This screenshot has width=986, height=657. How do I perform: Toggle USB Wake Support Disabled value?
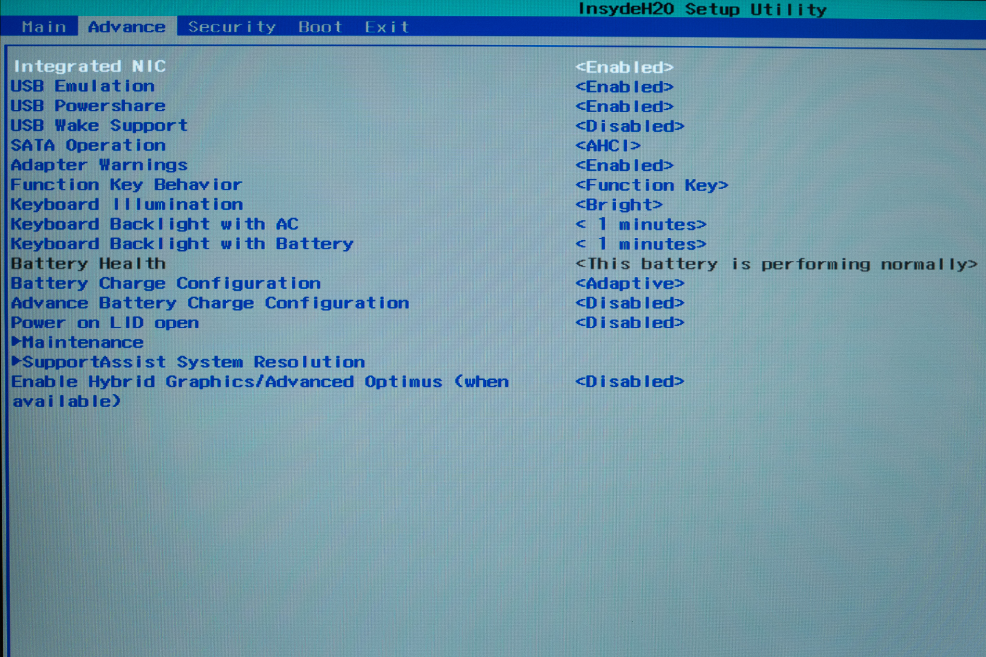point(630,126)
